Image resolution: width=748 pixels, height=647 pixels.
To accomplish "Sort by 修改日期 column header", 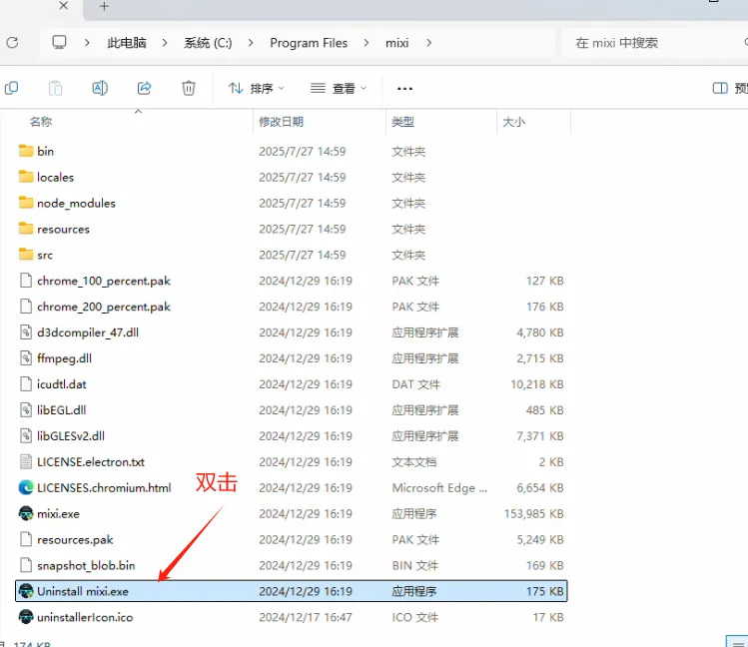I will pyautogui.click(x=281, y=122).
